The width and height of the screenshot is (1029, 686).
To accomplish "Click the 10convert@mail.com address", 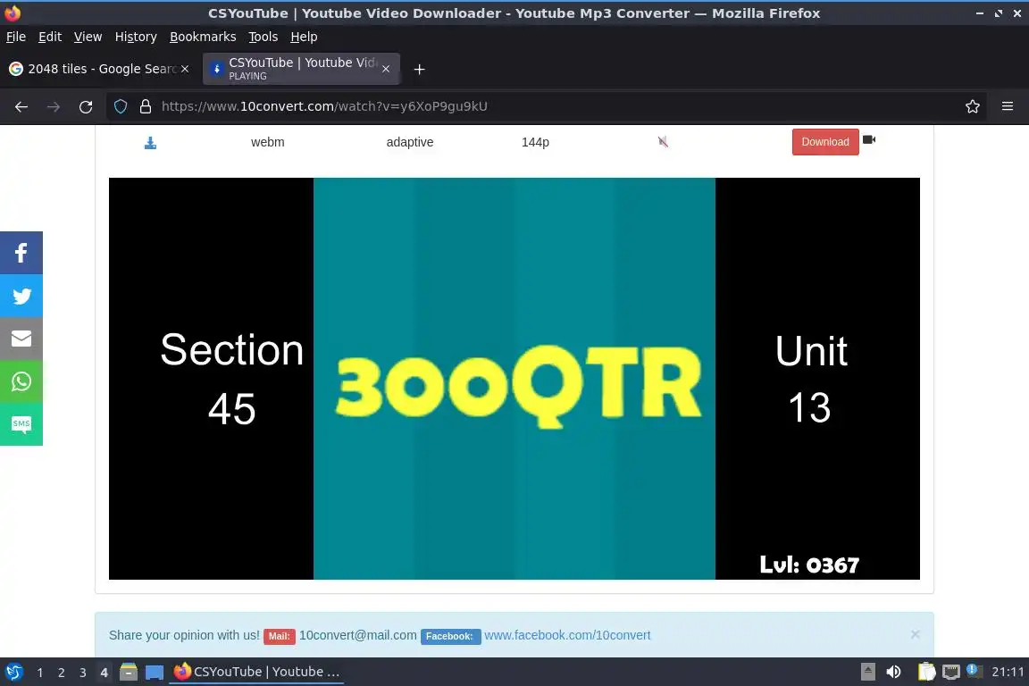I will pyautogui.click(x=357, y=635).
